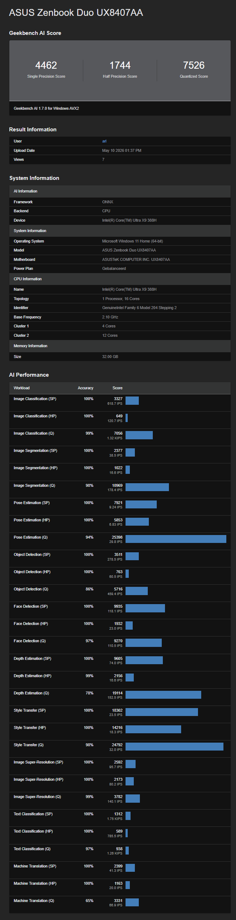Select the page title ASUS Zenbook Duo UX8407AA
This screenshot has width=236, height=920.
pos(76,13)
